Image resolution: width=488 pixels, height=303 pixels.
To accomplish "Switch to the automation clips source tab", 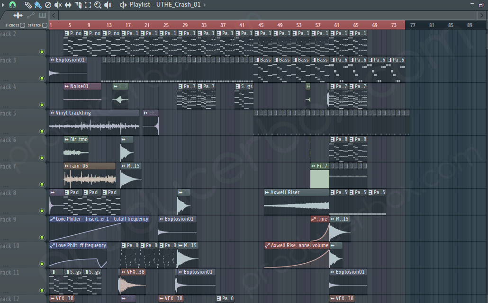I will [30, 15].
